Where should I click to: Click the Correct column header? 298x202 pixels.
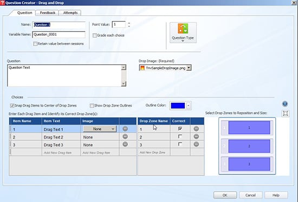(180, 121)
